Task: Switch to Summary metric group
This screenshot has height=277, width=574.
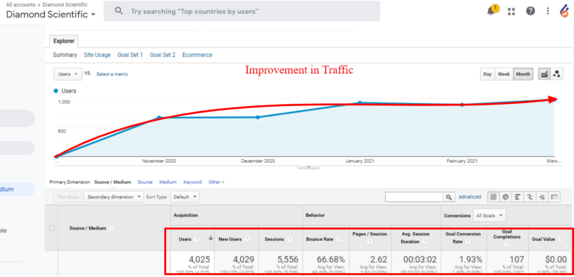Action: coord(65,55)
